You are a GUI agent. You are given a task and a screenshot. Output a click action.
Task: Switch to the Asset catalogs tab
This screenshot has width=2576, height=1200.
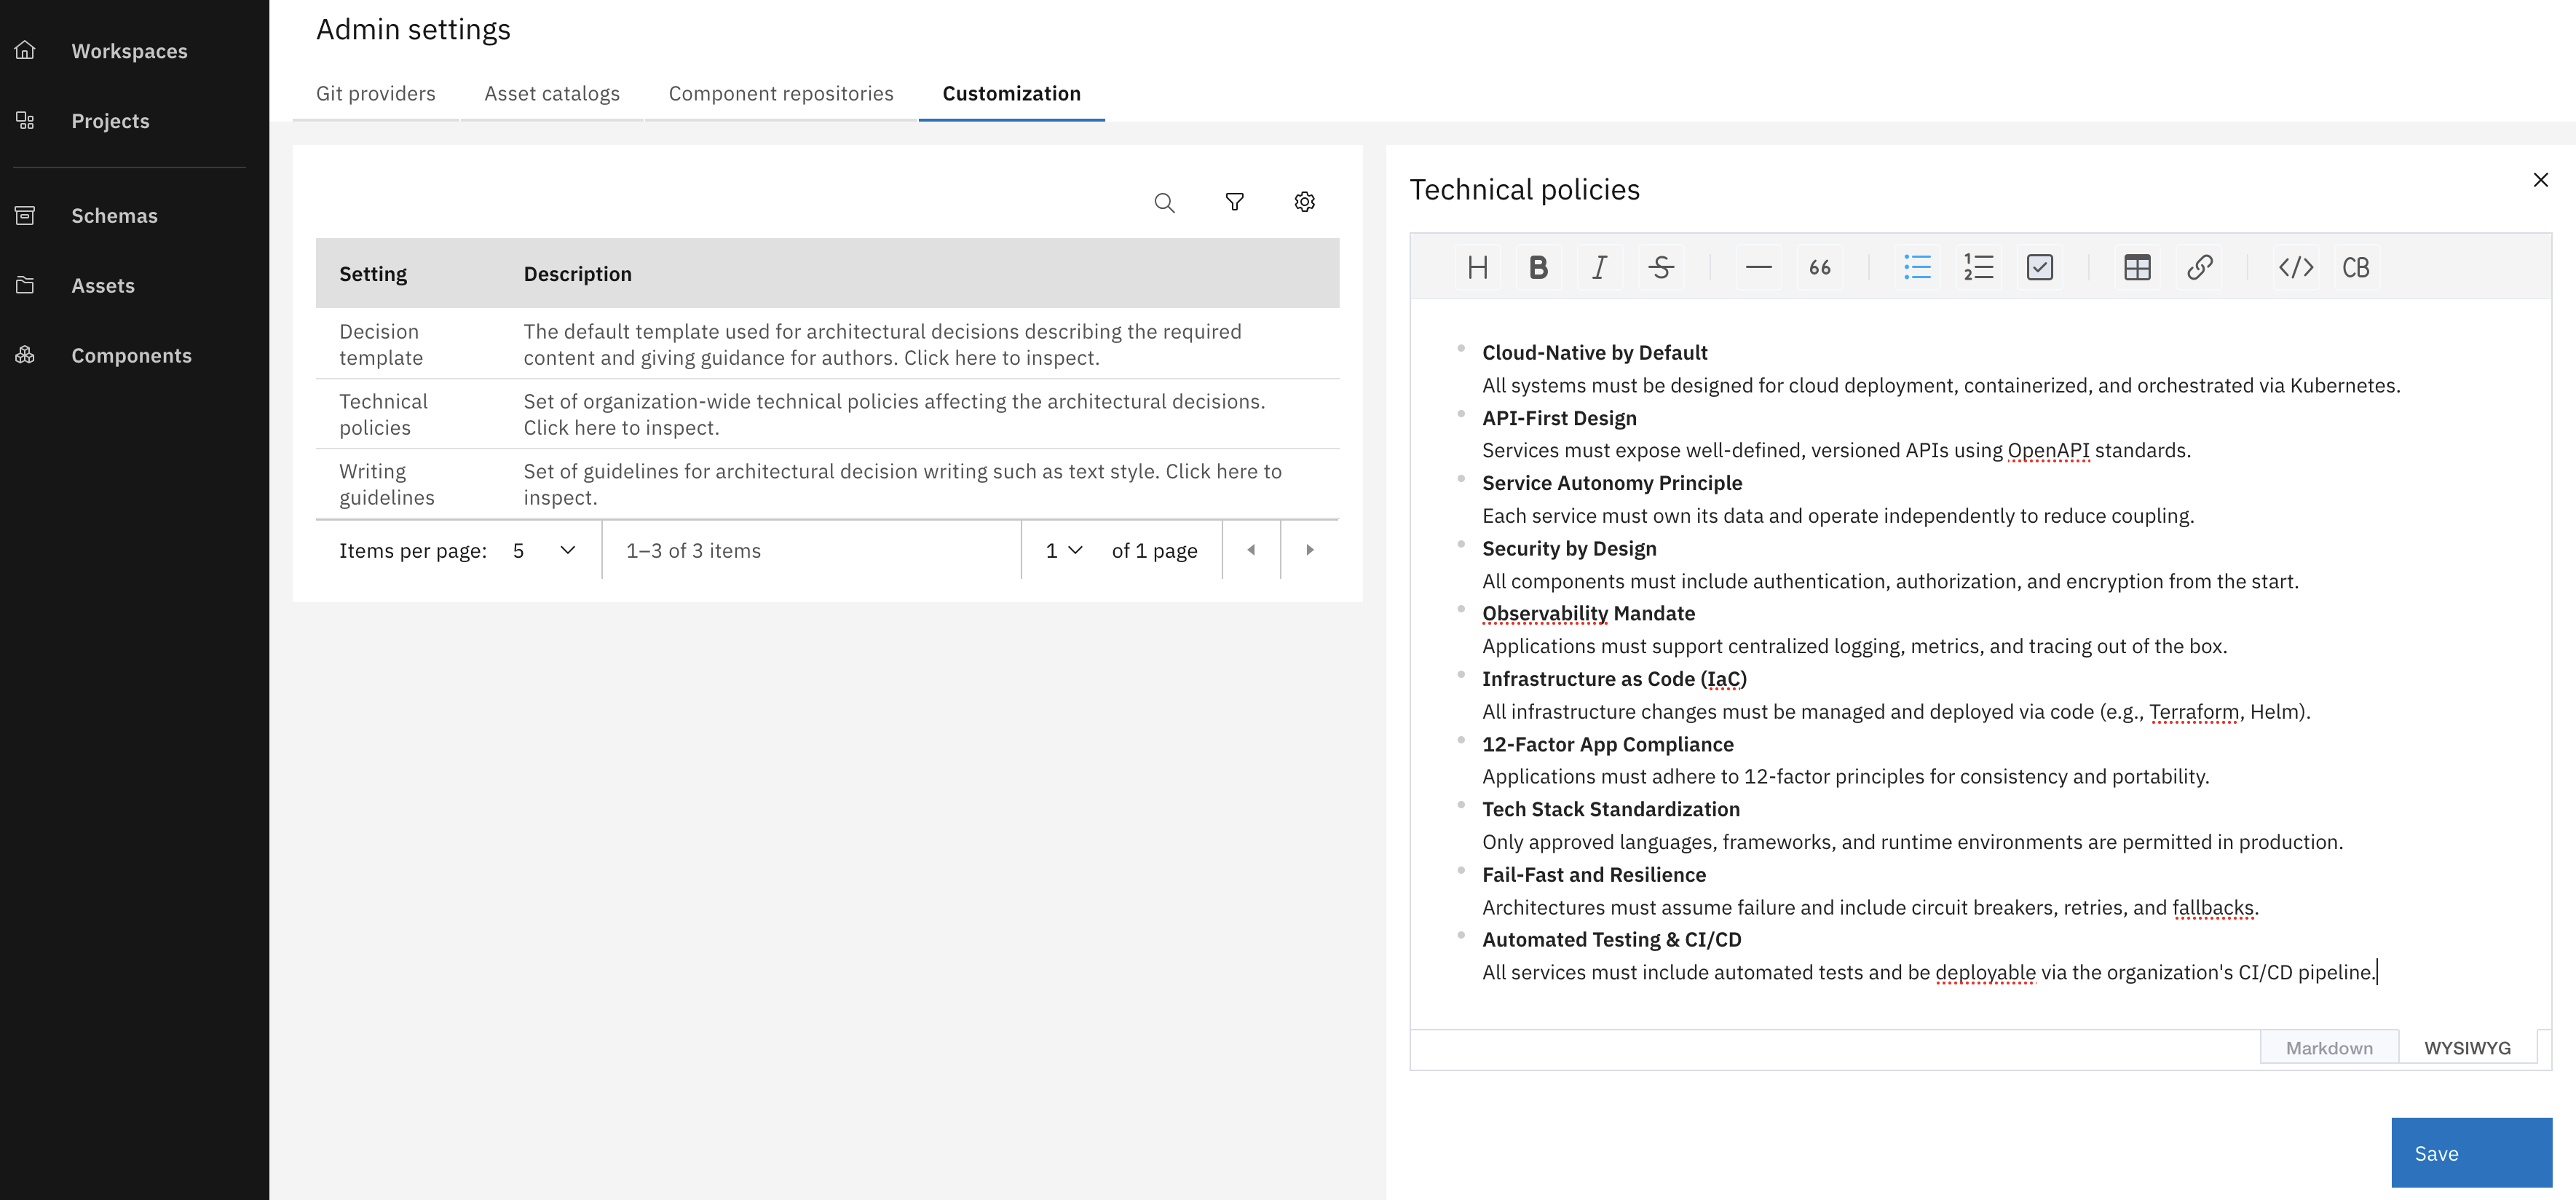551,93
